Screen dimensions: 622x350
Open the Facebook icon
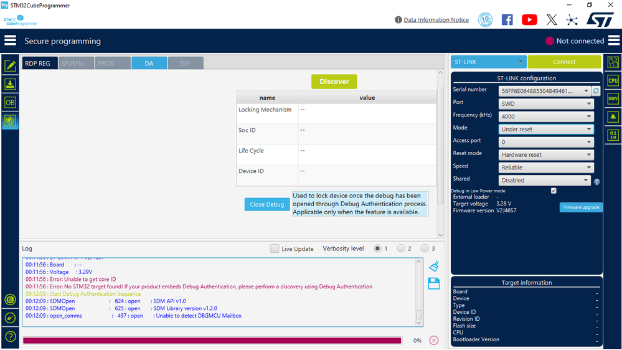pyautogui.click(x=507, y=19)
